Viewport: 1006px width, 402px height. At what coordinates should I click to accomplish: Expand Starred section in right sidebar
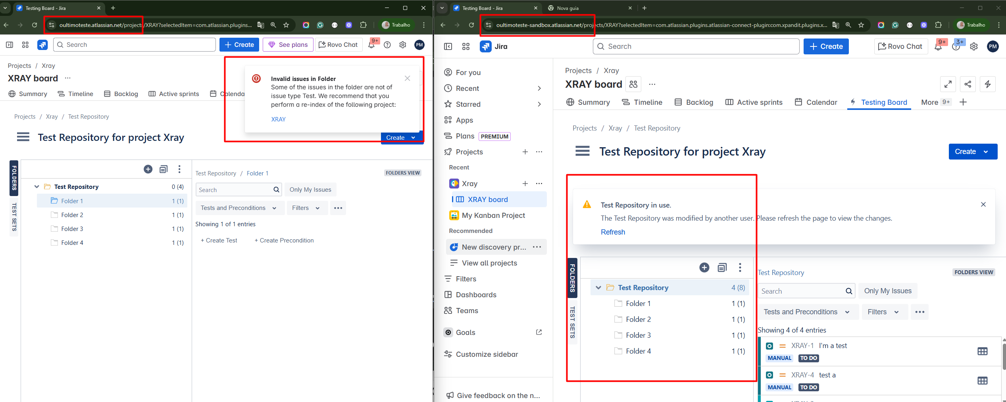tap(539, 104)
